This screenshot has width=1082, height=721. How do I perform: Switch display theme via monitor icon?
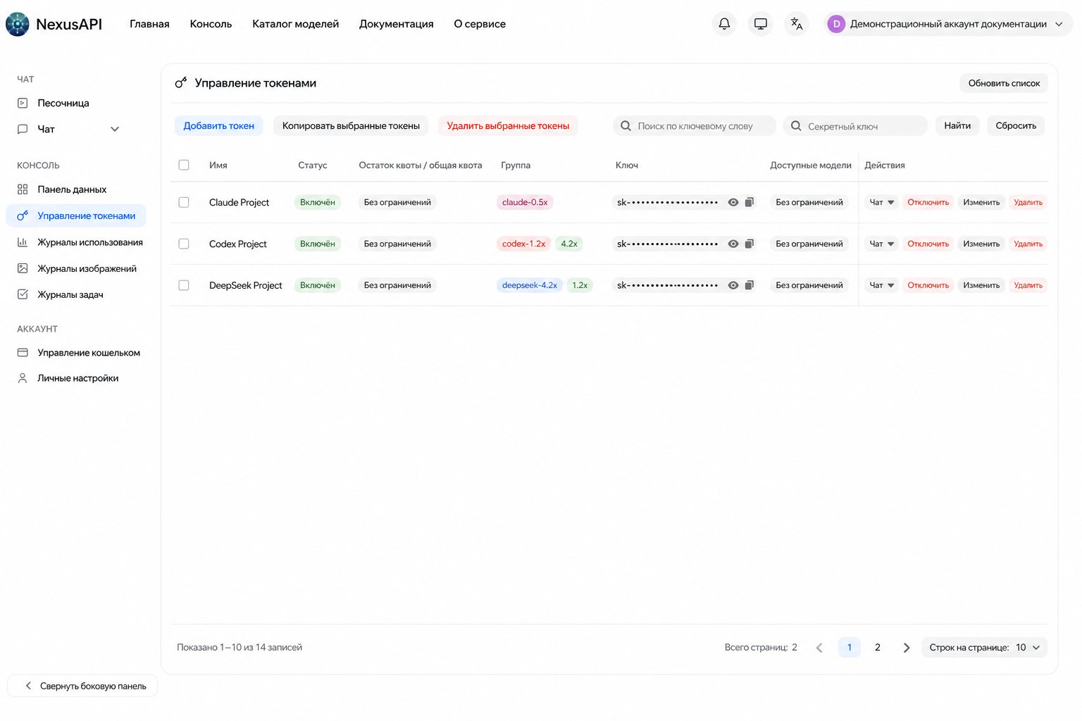pos(761,24)
